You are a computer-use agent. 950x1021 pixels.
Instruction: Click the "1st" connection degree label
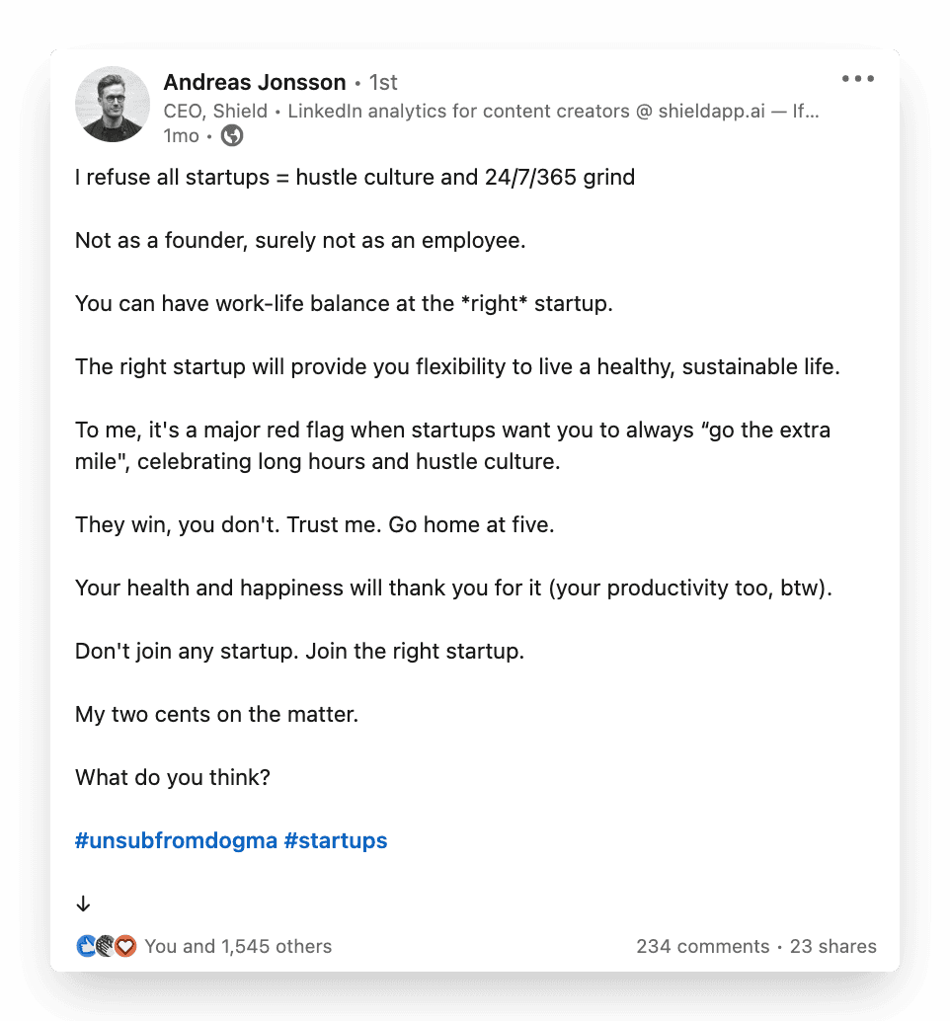click(383, 82)
